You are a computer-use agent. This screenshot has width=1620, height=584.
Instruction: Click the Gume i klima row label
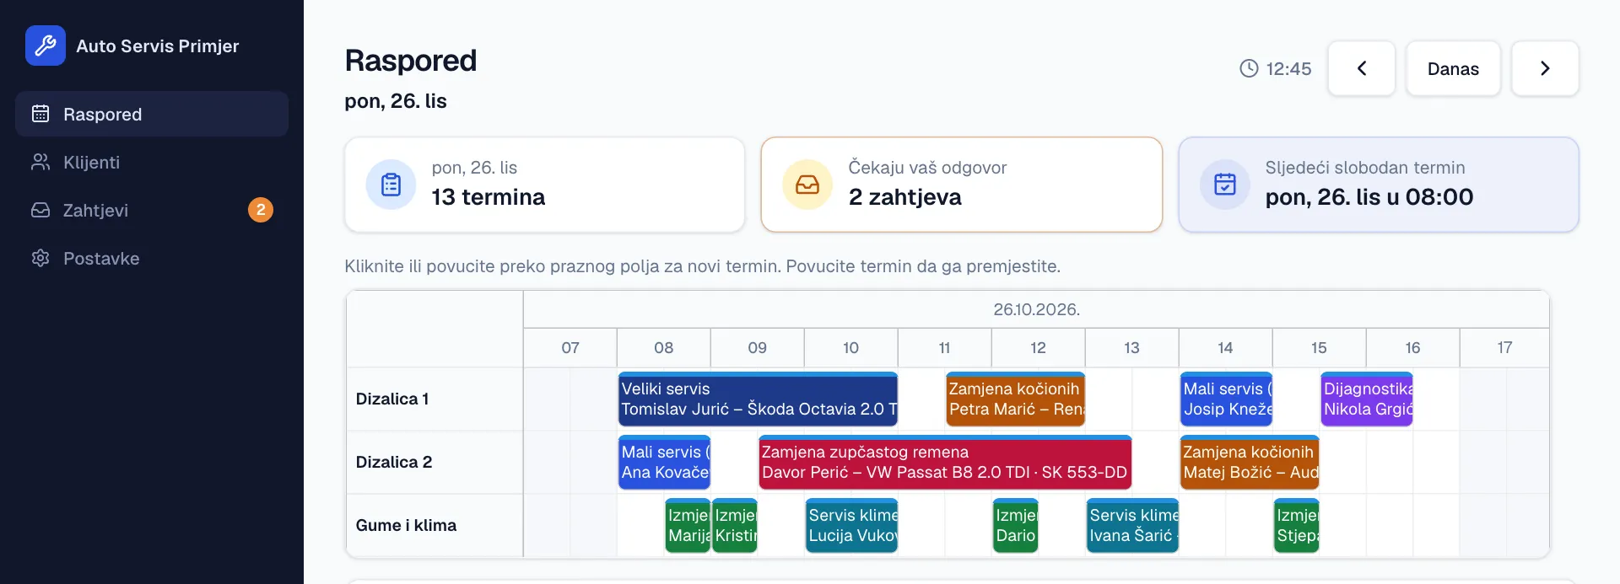[406, 525]
